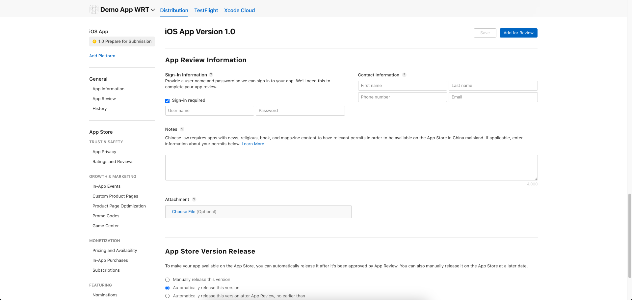The height and width of the screenshot is (300, 632).
Task: Open Pricing and Availability
Action: point(115,251)
